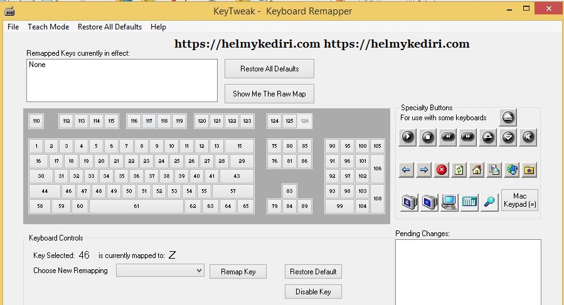The image size is (564, 305).
Task: Click the Previous Track specialty button
Action: tap(448, 137)
